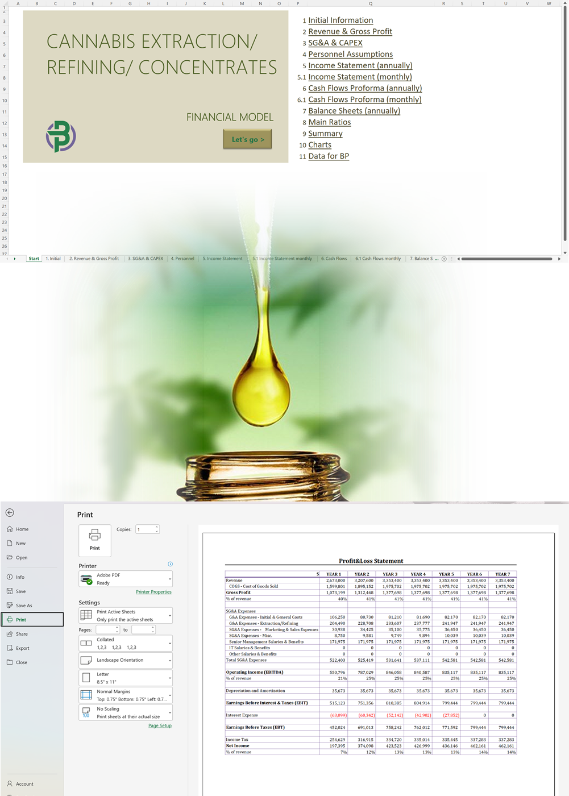
Task: Switch to the 6. Cash Flows sheet tab
Action: coord(334,259)
